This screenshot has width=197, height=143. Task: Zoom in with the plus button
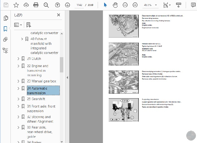(135, 5)
